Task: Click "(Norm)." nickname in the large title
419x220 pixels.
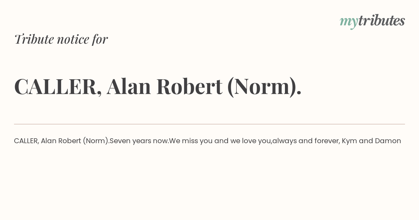Action: point(264,87)
